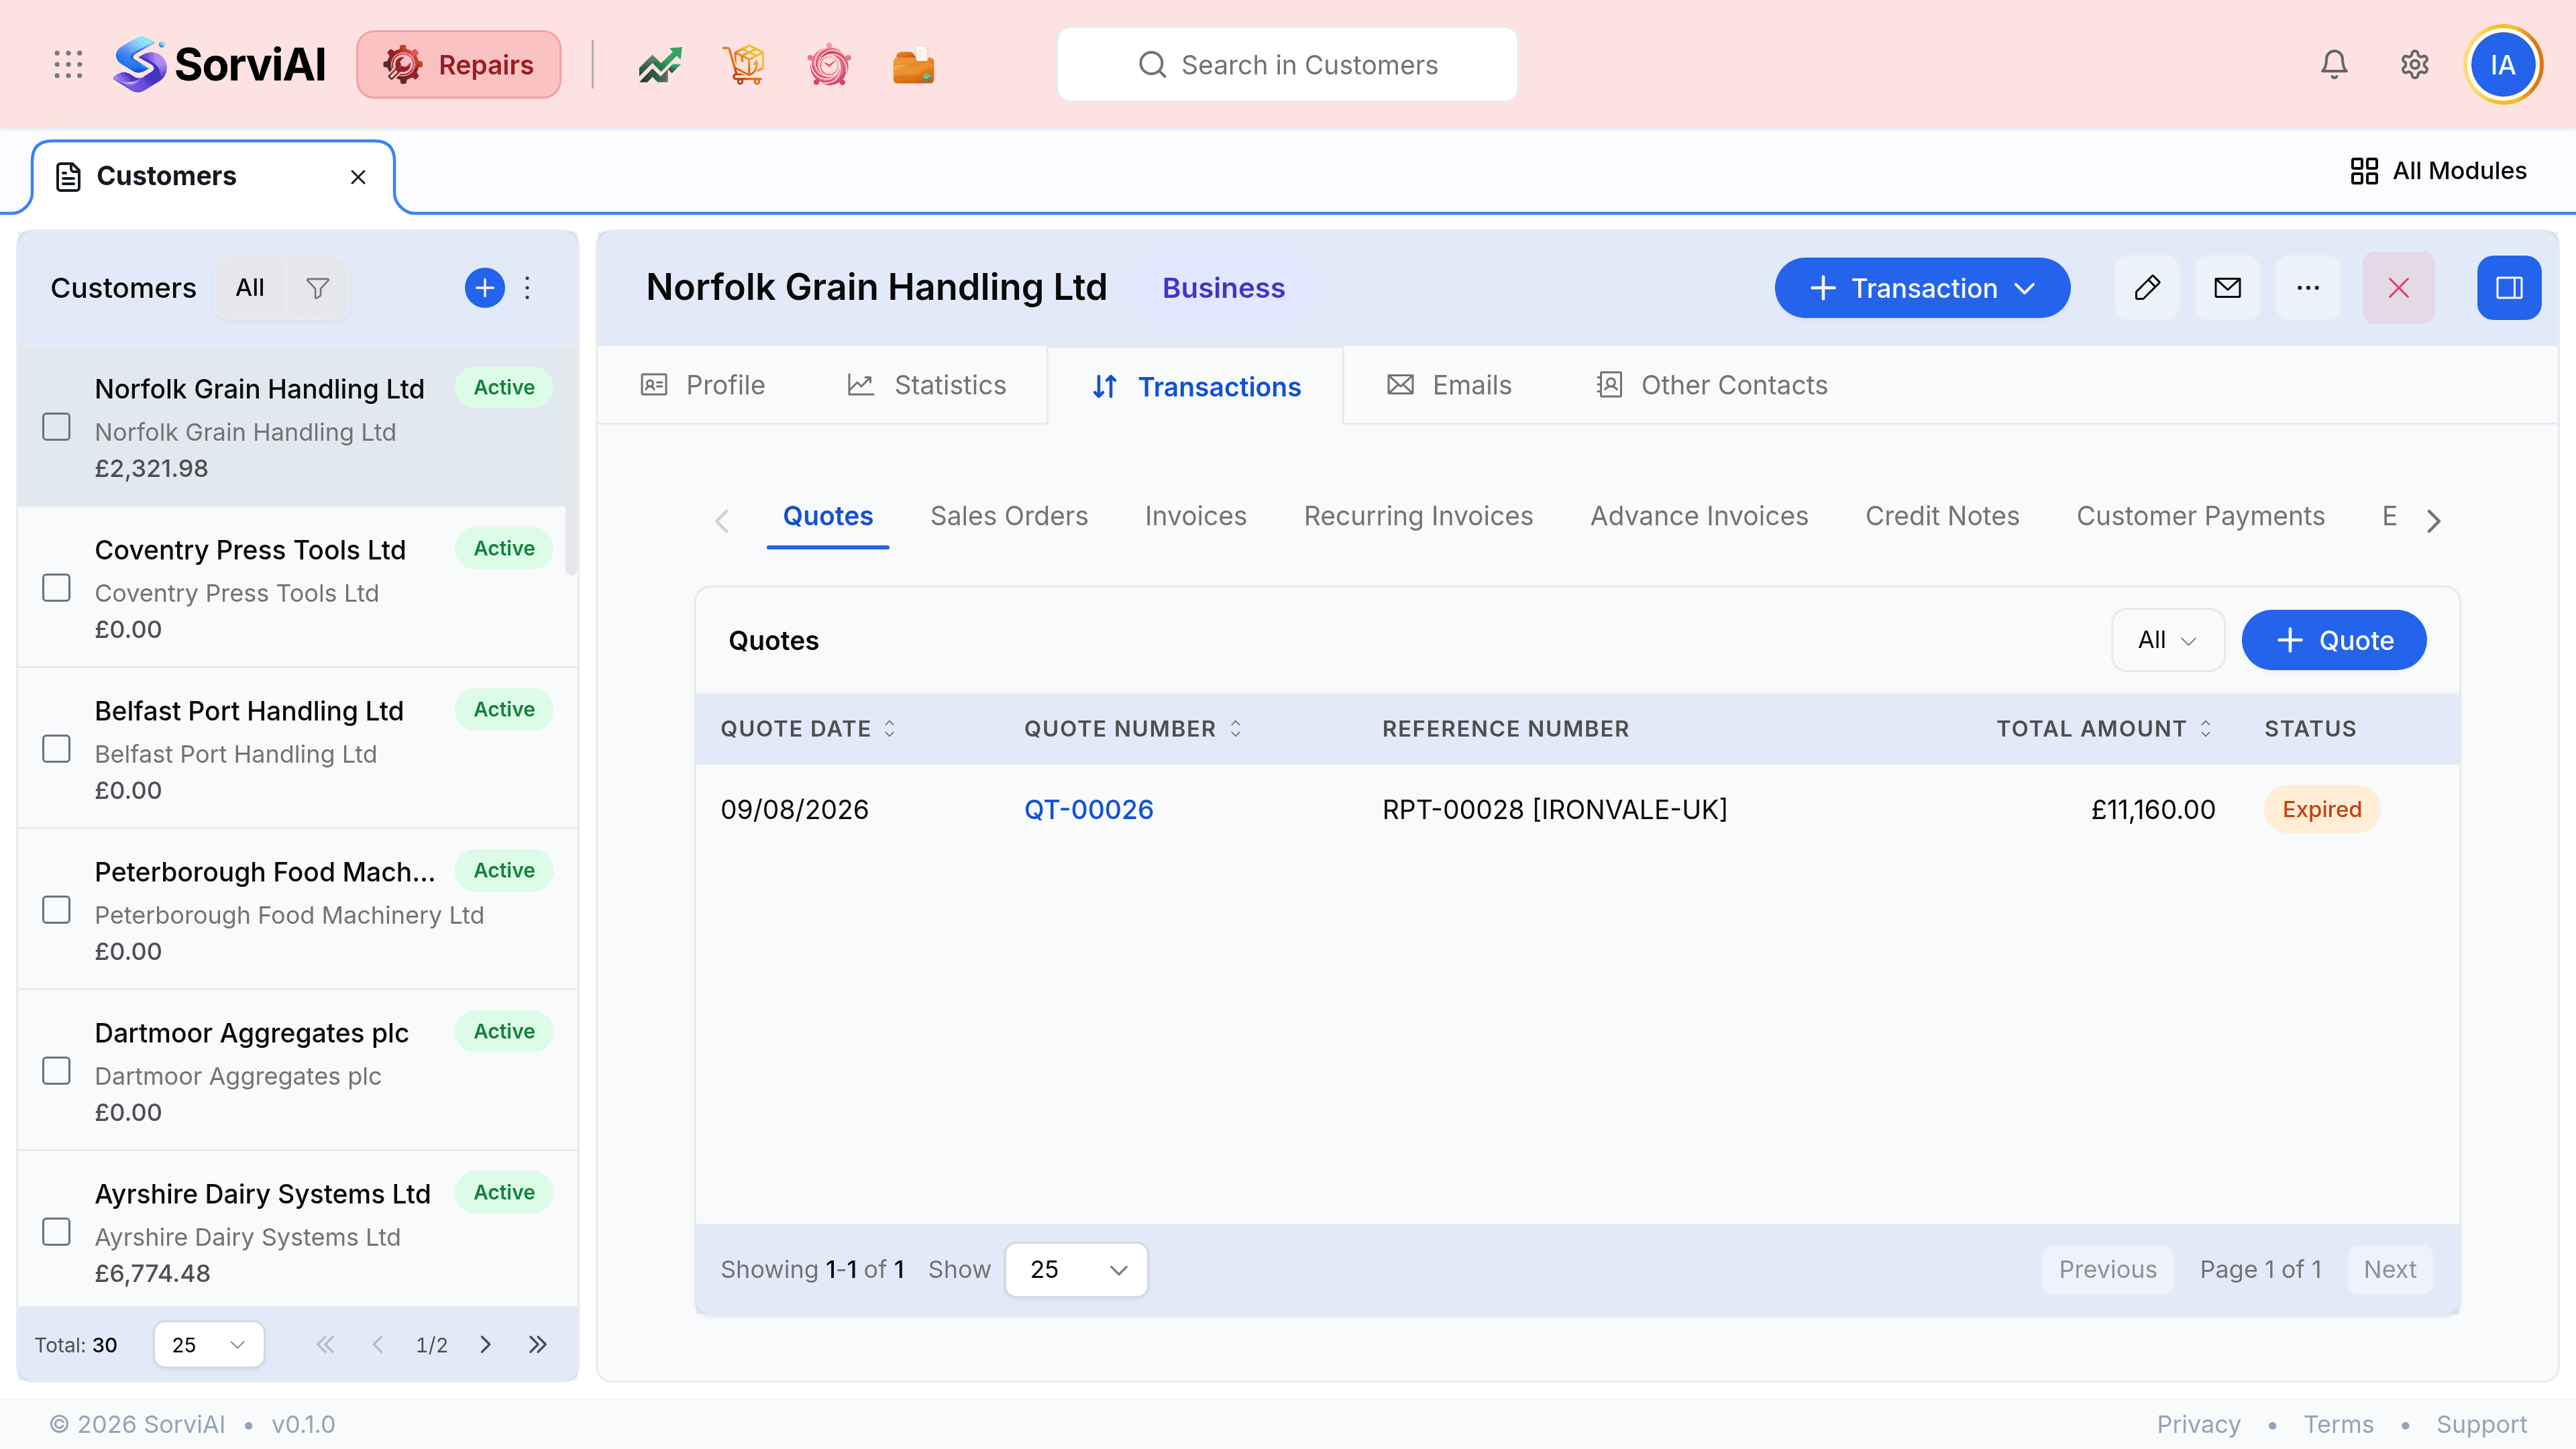Open the Repairs module dropdown
Image resolution: width=2576 pixels, height=1449 pixels.
(x=459, y=65)
